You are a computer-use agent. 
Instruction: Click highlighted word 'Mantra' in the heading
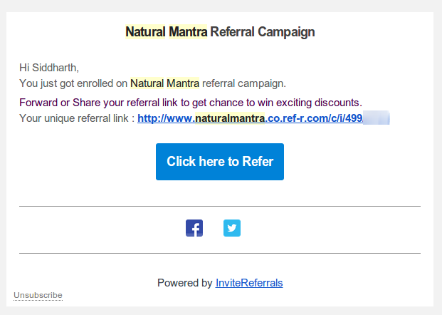pyautogui.click(x=188, y=31)
